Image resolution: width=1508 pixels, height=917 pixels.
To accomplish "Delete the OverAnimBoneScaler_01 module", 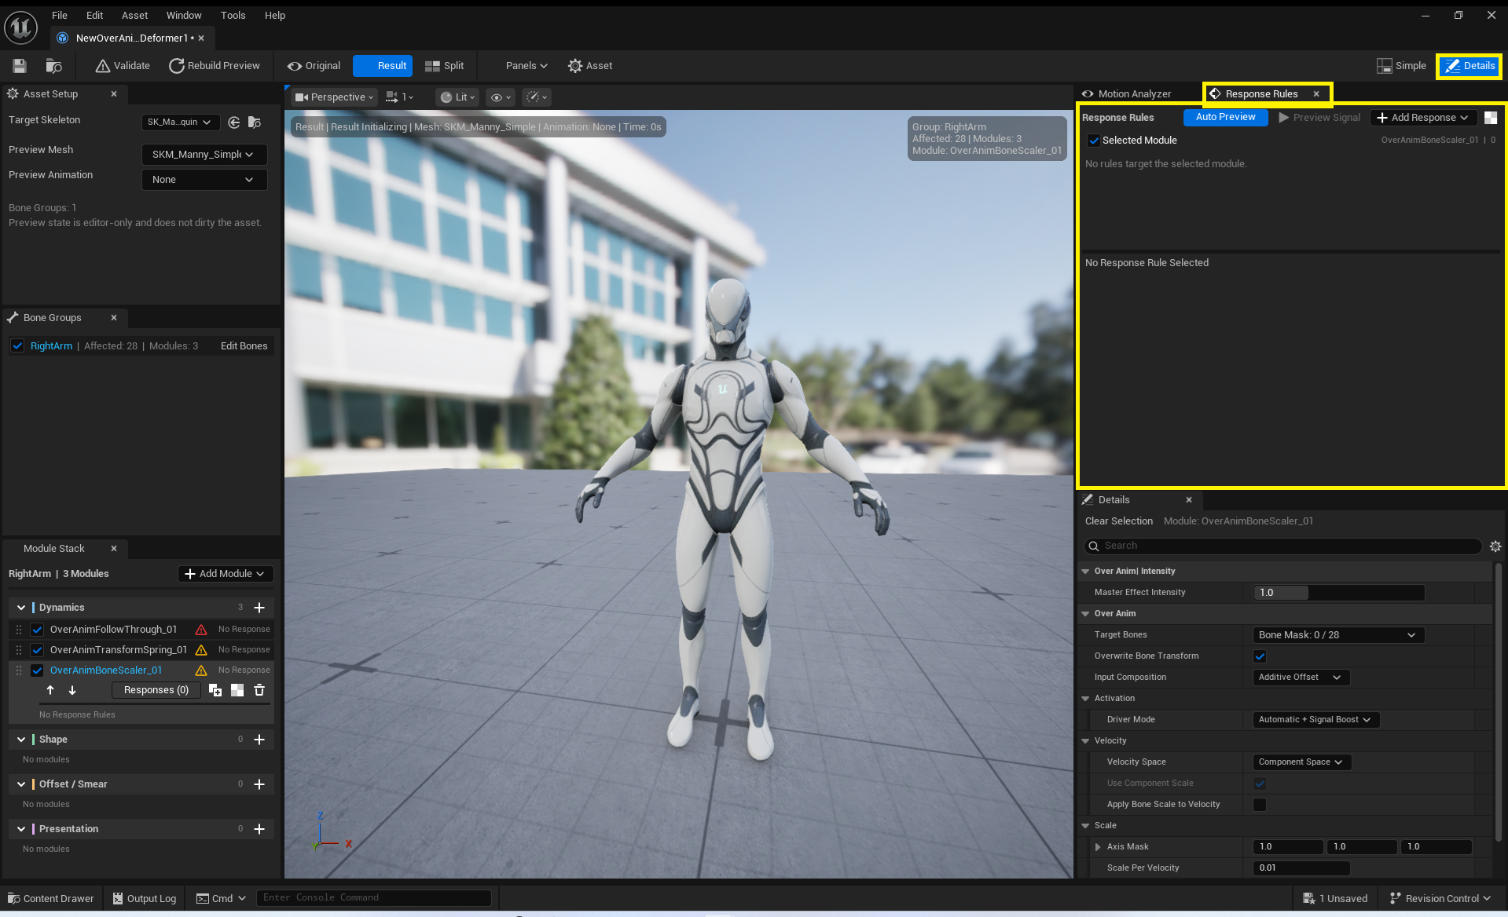I will coord(259,690).
